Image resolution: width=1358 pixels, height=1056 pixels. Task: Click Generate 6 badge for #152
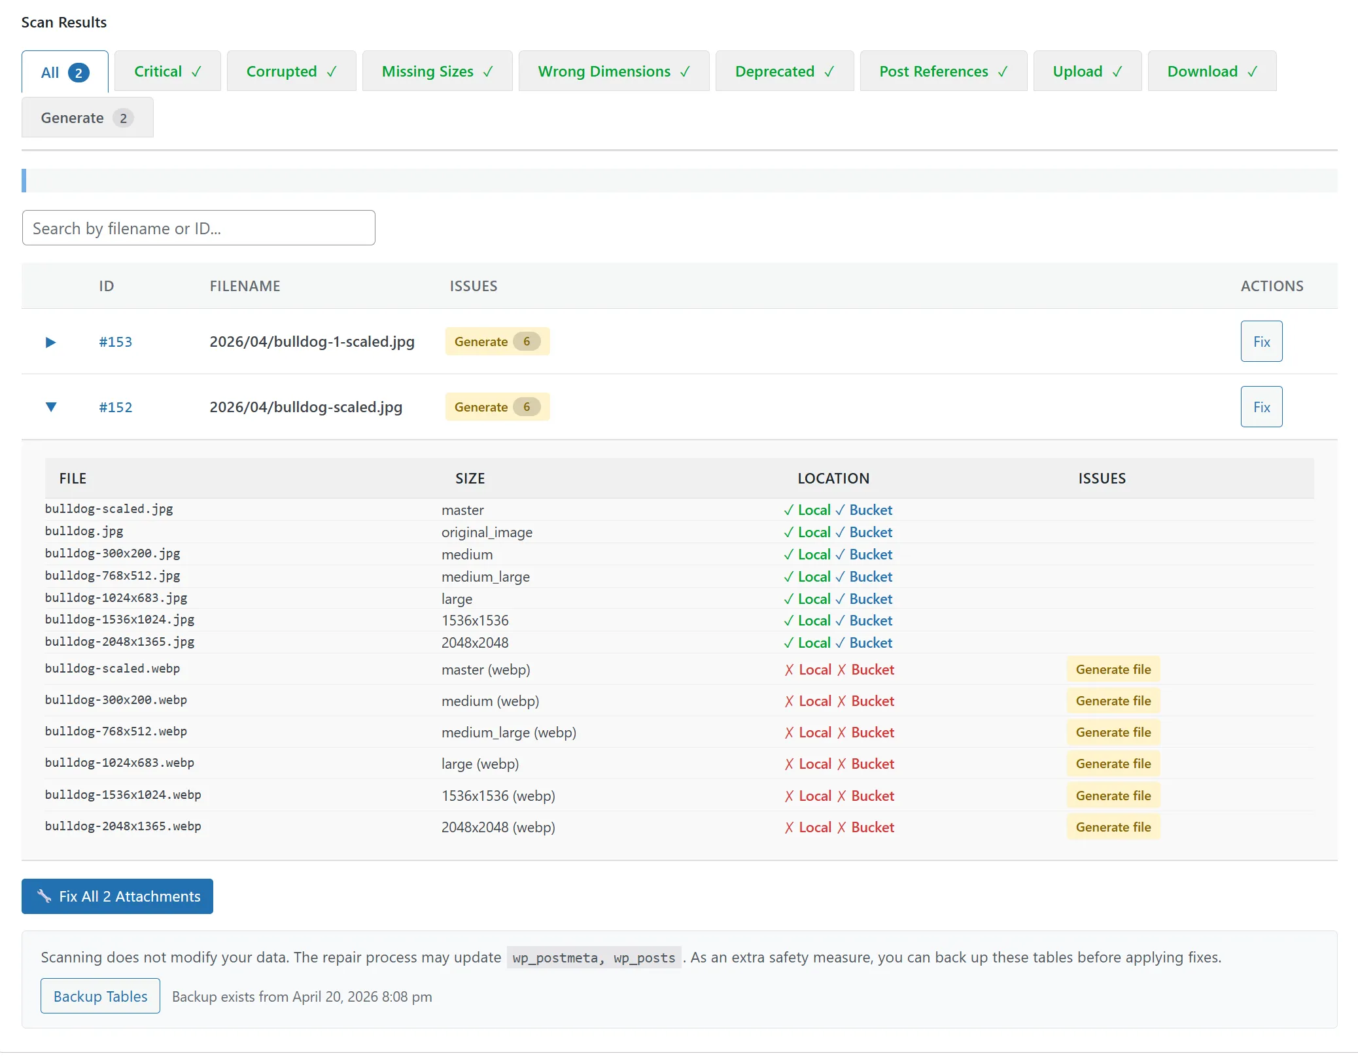(497, 407)
